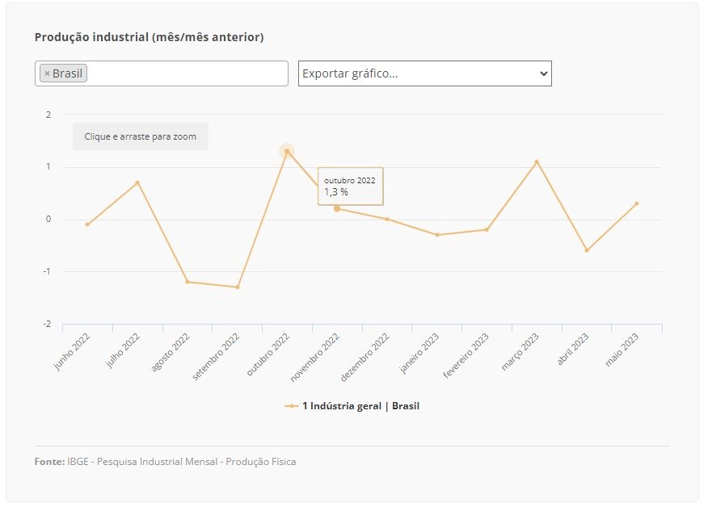Click the outubro 2022 tooltip box

(351, 186)
